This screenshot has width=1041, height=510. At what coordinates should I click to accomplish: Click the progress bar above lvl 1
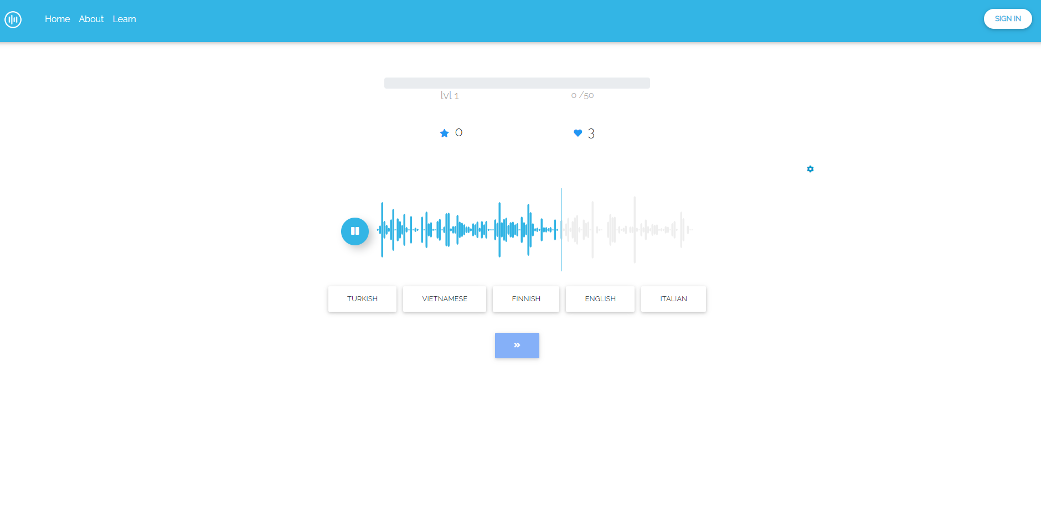(517, 82)
